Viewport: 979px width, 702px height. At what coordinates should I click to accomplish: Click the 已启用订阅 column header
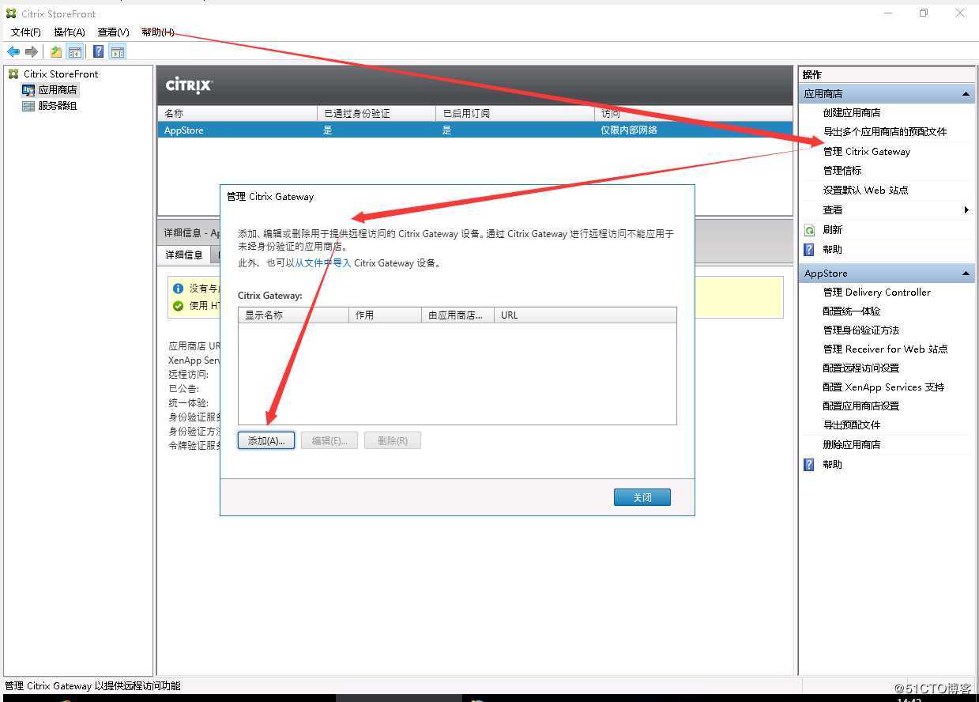click(x=514, y=114)
